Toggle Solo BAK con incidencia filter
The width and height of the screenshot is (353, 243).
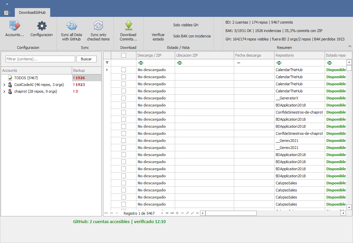[192, 36]
